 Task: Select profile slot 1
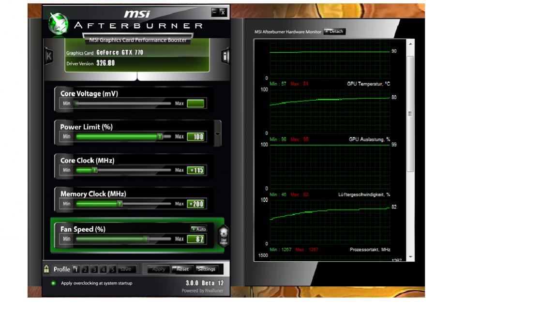[75, 269]
